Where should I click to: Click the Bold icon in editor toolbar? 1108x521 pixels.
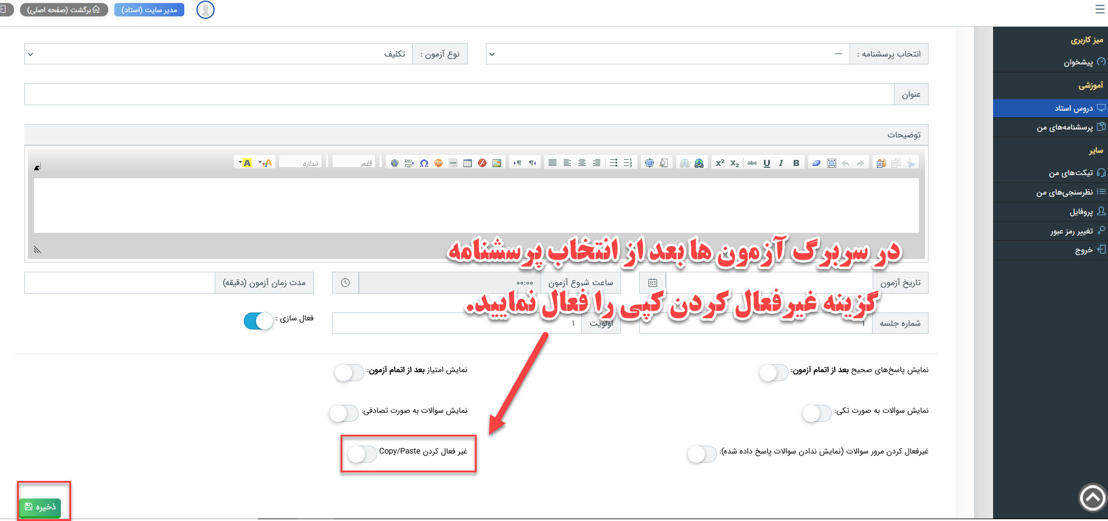click(x=796, y=163)
